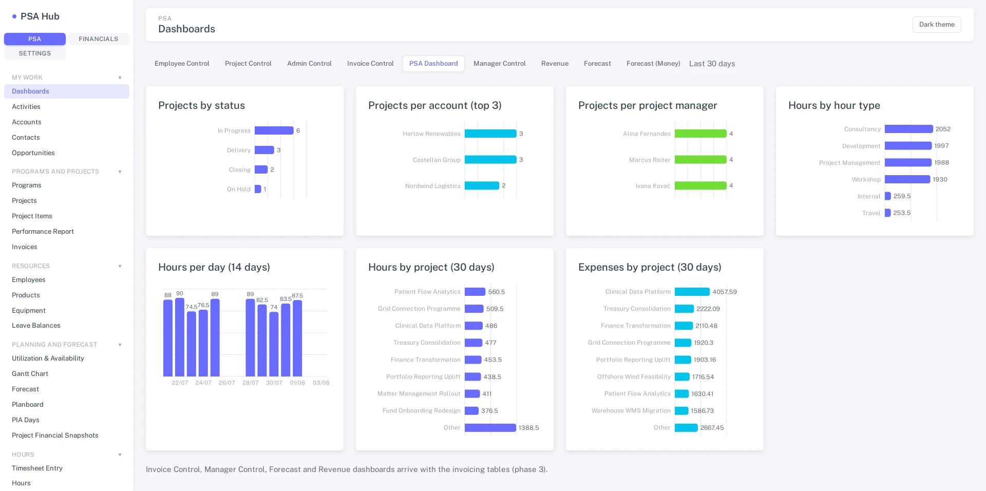Click the Patient Flow Analytics hours bar

click(475, 292)
